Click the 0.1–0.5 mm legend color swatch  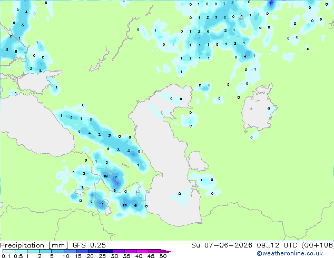(9, 251)
